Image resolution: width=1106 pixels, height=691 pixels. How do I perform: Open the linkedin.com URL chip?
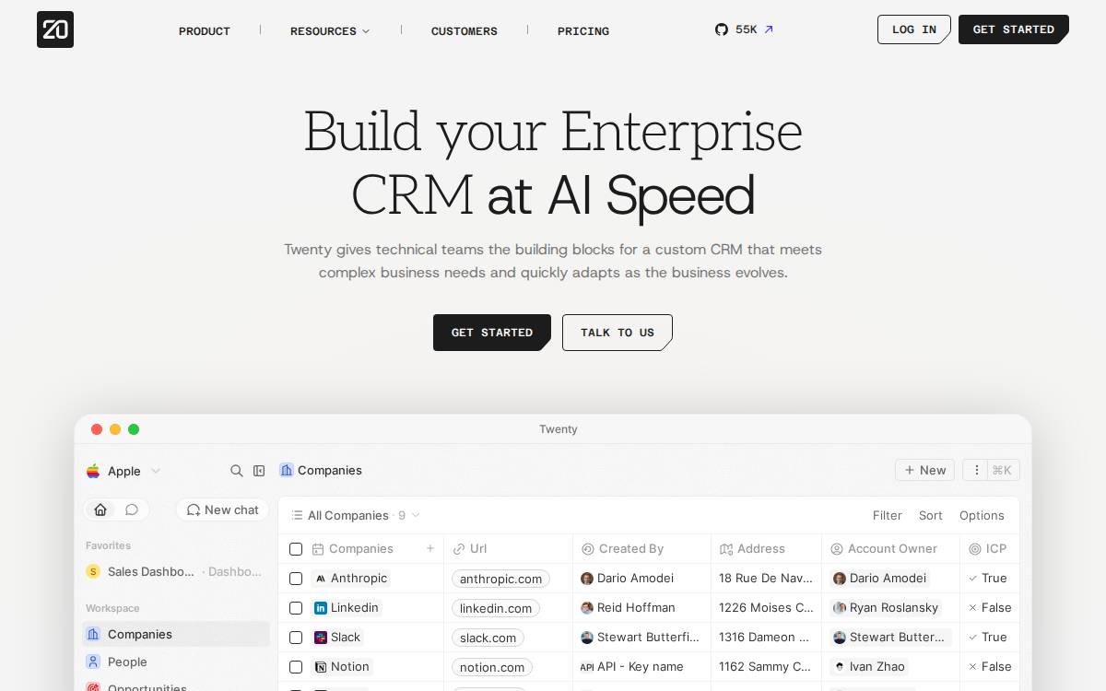point(496,608)
